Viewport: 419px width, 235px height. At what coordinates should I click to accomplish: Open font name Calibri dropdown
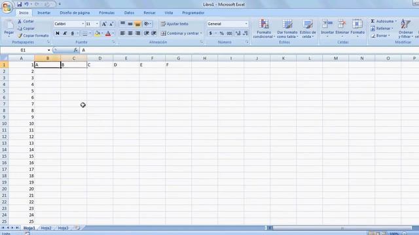(x=83, y=24)
